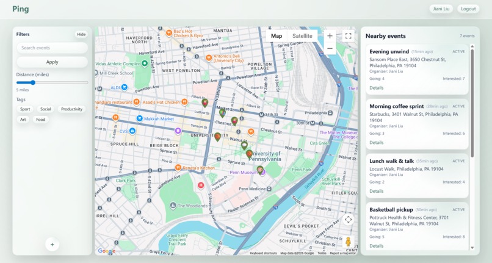Click Baz's Hot Chicken & Gyro restaurant icon

click(x=169, y=32)
